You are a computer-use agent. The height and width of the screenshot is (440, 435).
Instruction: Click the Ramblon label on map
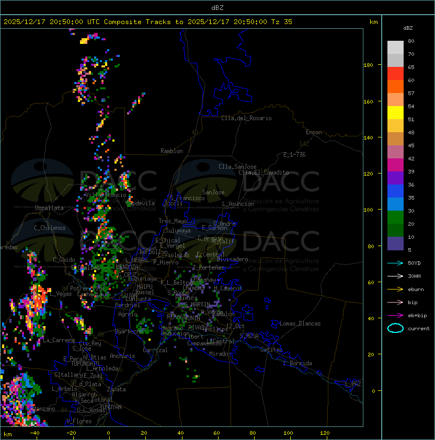pyautogui.click(x=171, y=151)
